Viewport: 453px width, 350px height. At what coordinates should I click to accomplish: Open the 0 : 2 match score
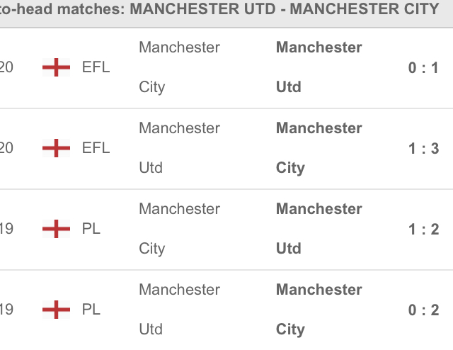click(423, 310)
